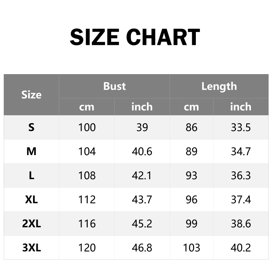
Task: Click length value 40.2 inch
Action: click(x=241, y=248)
